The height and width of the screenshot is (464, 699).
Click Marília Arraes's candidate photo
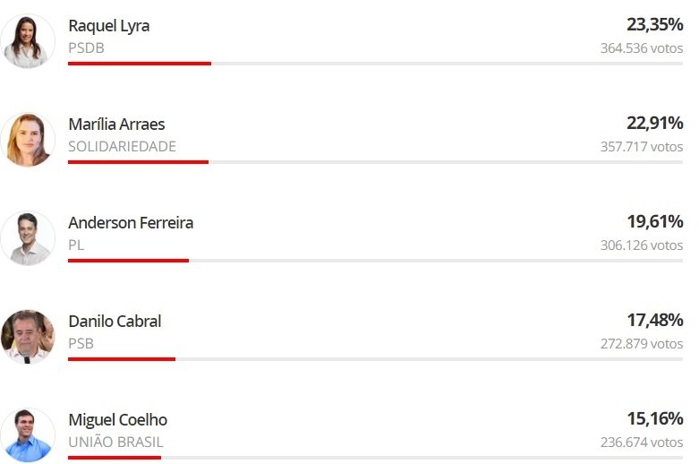pyautogui.click(x=28, y=140)
